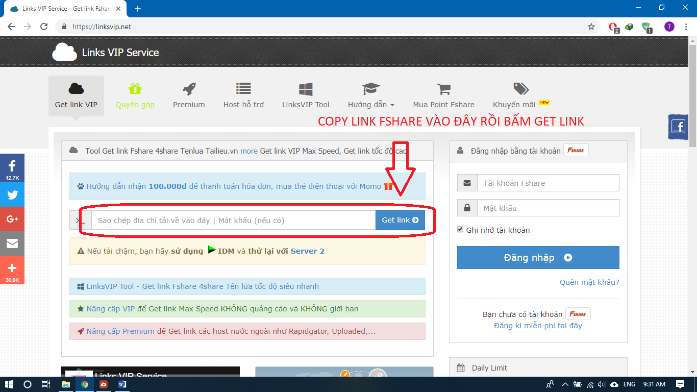Open the Get link VIP tab
This screenshot has height=392, width=697.
(76, 96)
